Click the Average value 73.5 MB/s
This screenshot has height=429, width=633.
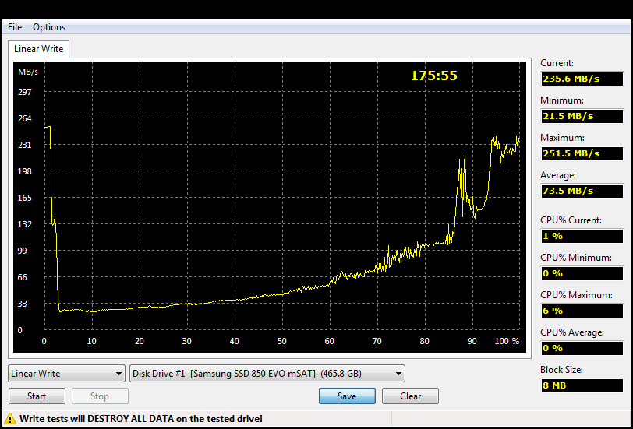pos(582,191)
